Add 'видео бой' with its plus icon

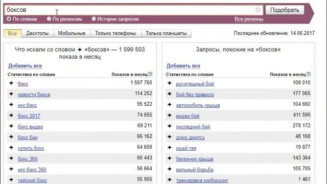(x=170, y=116)
